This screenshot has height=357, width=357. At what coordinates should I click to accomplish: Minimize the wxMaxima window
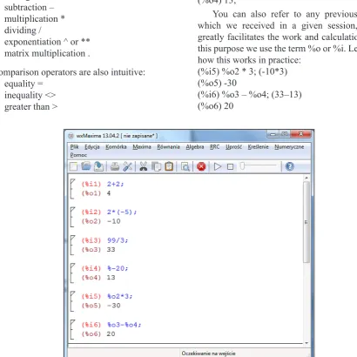tap(273, 134)
